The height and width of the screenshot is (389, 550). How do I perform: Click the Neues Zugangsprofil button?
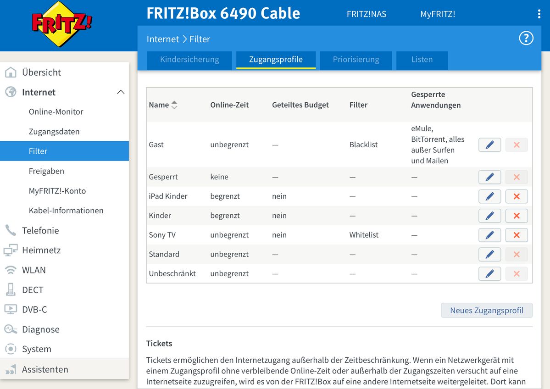[x=486, y=311]
